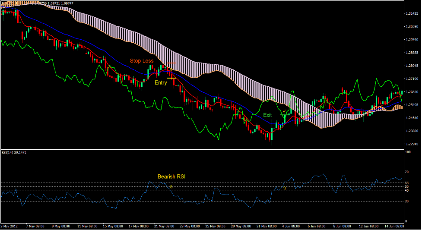The height and width of the screenshot is (230, 422).
Task: Click the yellow up arrow in the RSI panel
Action: [285, 189]
